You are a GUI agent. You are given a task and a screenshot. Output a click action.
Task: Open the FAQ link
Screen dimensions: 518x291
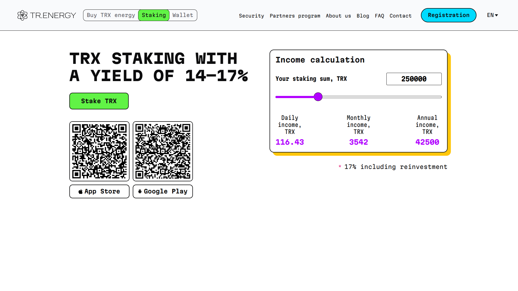pos(379,16)
